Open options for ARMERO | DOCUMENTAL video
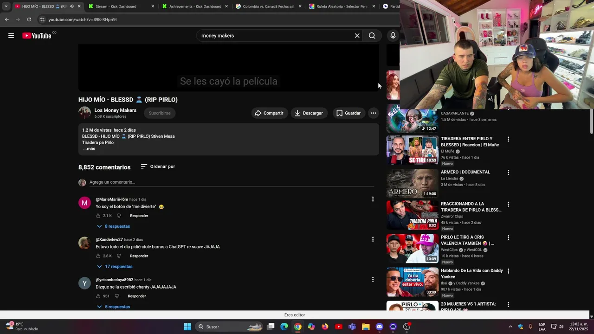 click(x=508, y=173)
